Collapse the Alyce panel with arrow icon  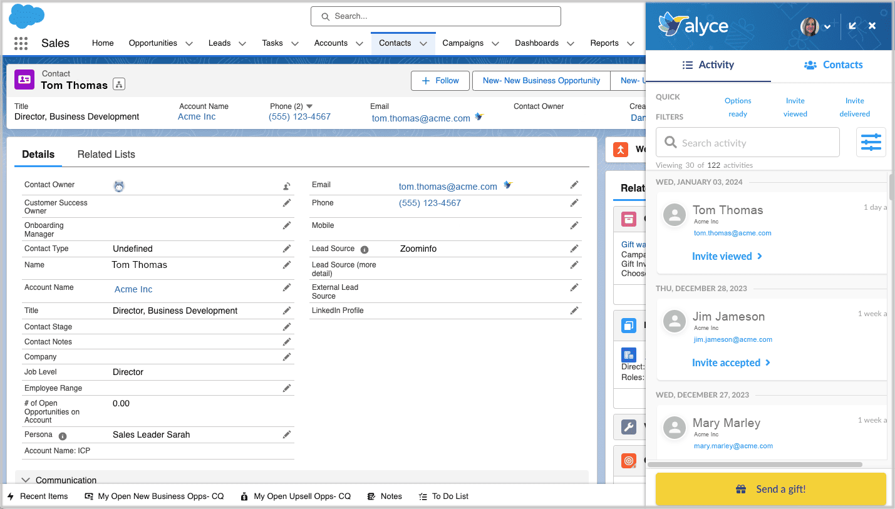point(852,26)
